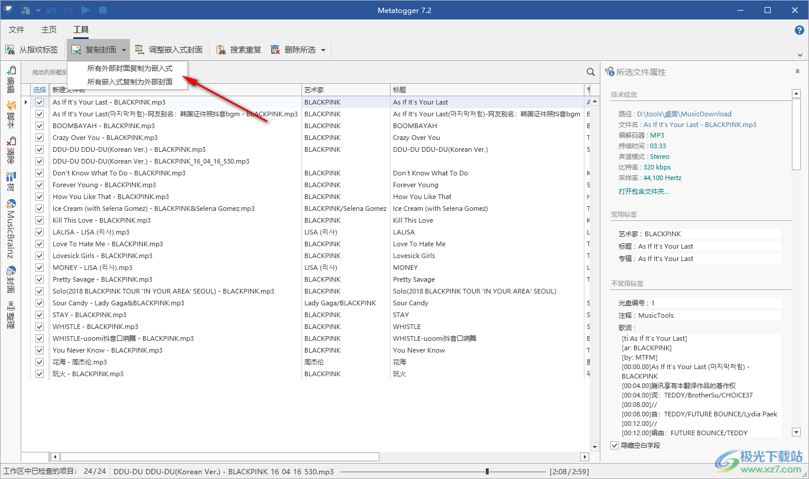The height and width of the screenshot is (479, 809).
Task: Open the quick access toolbar dropdown arrow
Action: (x=38, y=11)
